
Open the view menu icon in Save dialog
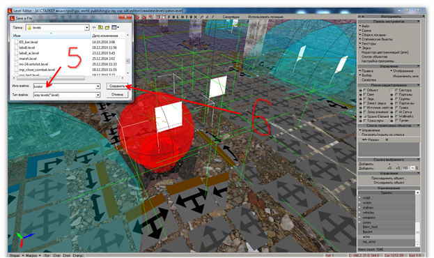pos(115,27)
